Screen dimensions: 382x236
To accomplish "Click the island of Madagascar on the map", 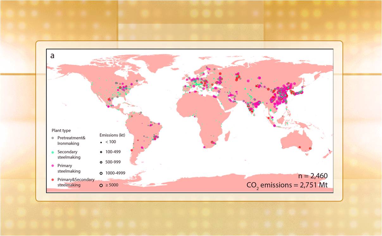I will (227, 137).
